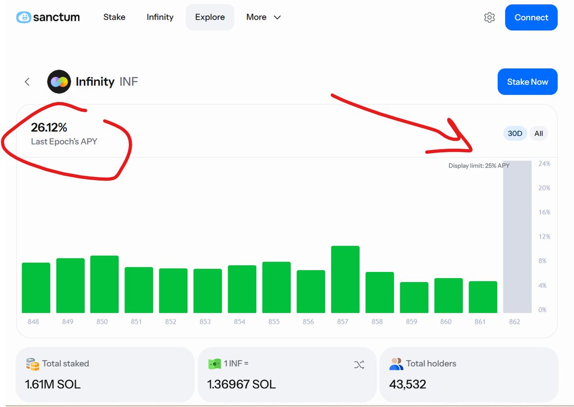Image resolution: width=574 pixels, height=407 pixels.
Task: Click the Total holders people icon
Action: click(x=396, y=364)
